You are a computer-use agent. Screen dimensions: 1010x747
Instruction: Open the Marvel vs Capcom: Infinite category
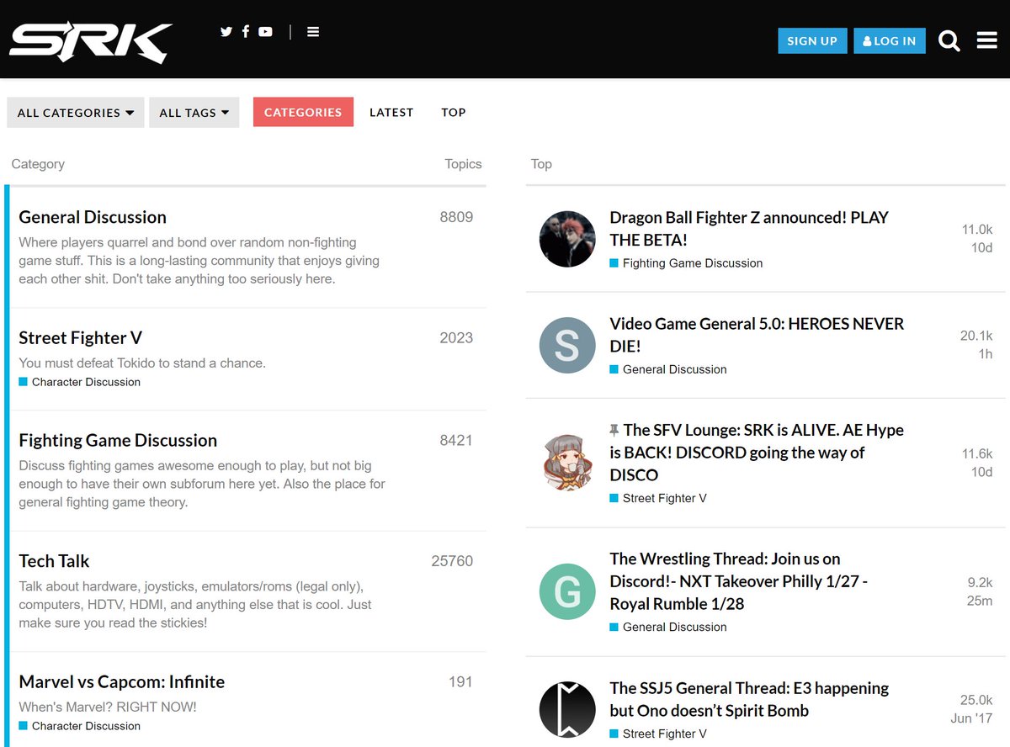(122, 682)
